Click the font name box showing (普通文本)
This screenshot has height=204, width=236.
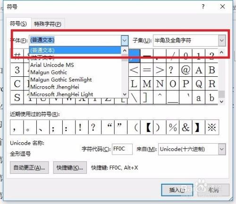[75, 41]
